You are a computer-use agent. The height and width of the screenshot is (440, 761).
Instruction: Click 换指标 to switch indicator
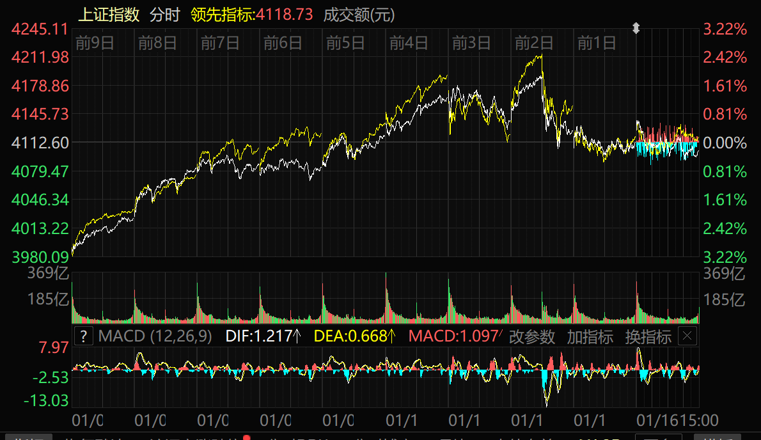pyautogui.click(x=648, y=336)
